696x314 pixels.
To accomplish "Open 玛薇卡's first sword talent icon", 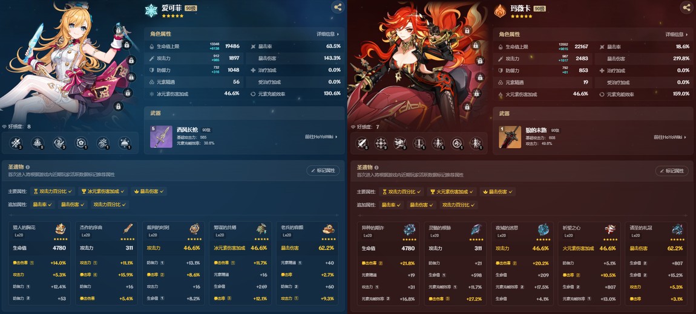I will [x=362, y=143].
